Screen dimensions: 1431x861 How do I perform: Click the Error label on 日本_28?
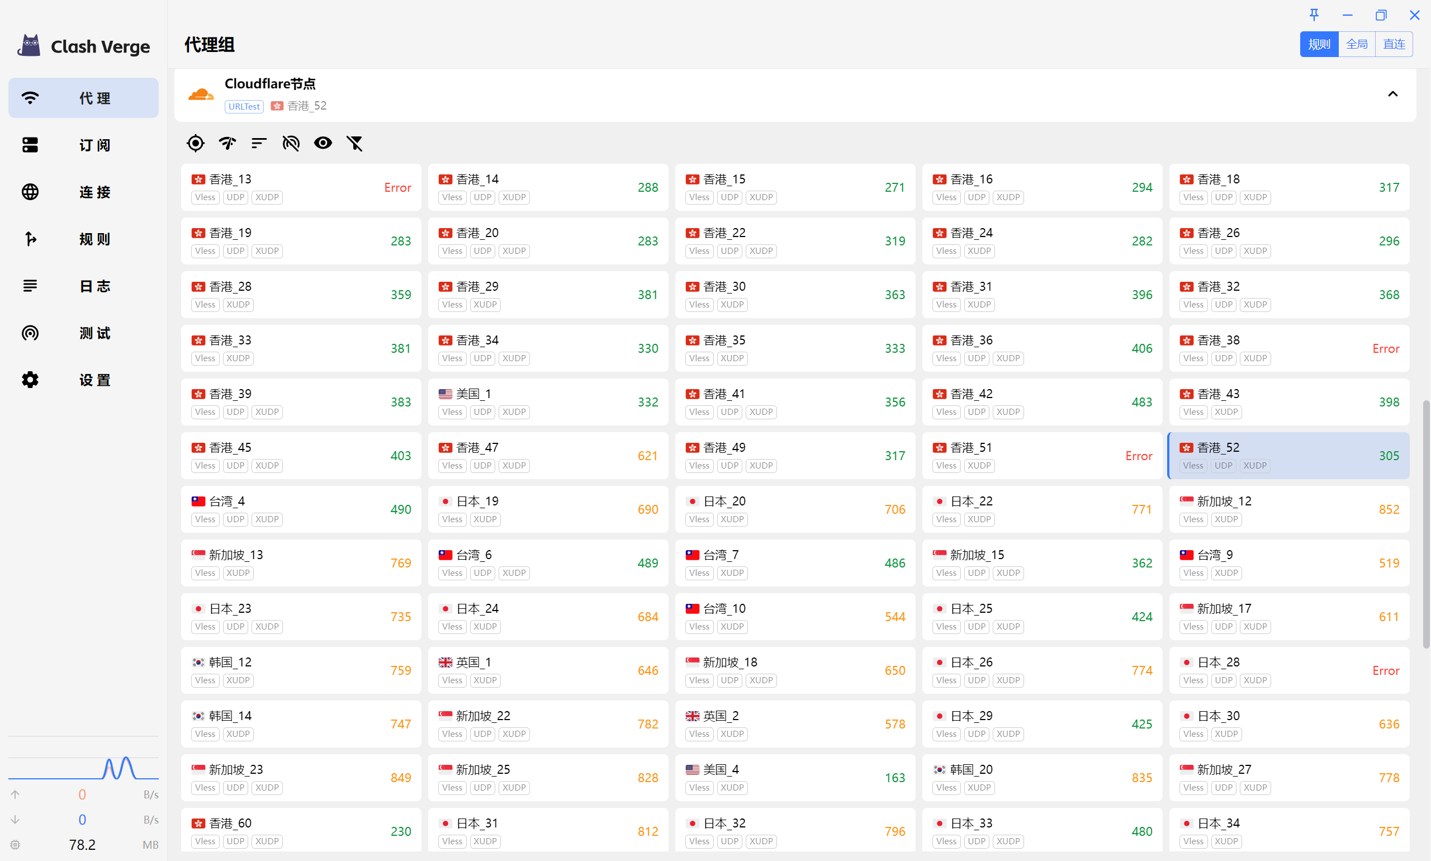click(1386, 671)
